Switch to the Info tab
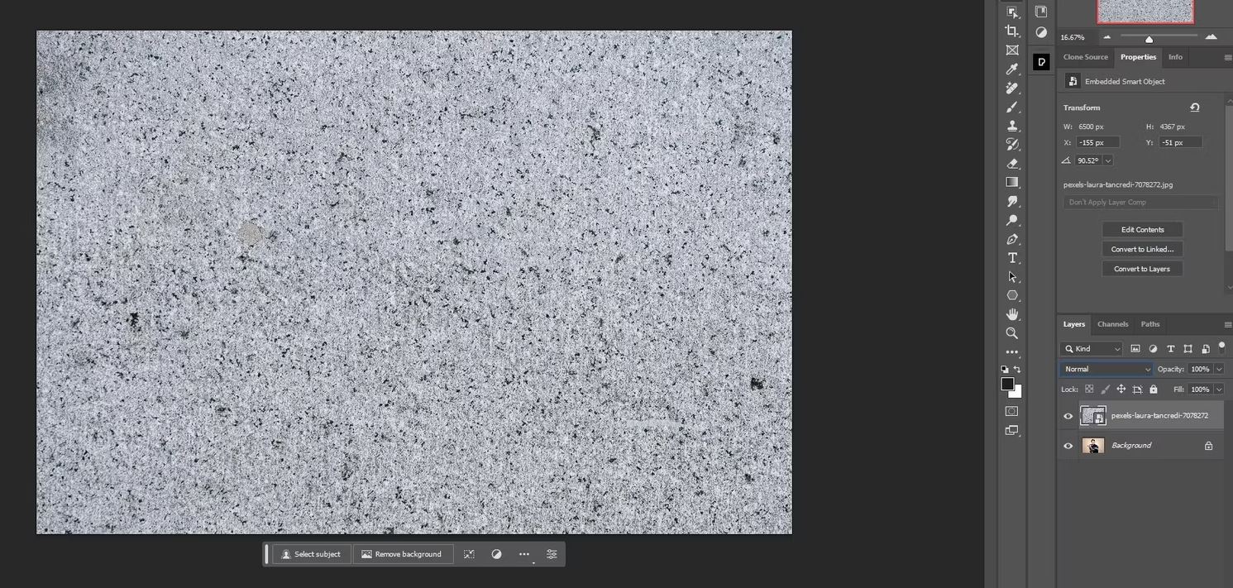Screen dimensions: 1233x588 pos(1175,57)
